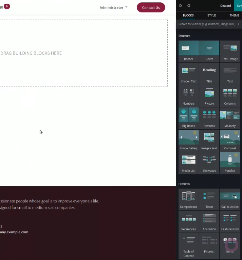Switch to the BLOCKS tab
This screenshot has width=242, height=260.
[x=188, y=16]
